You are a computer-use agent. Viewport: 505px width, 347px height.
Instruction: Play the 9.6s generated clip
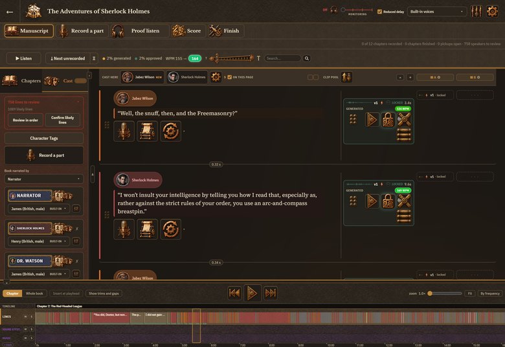[372, 201]
